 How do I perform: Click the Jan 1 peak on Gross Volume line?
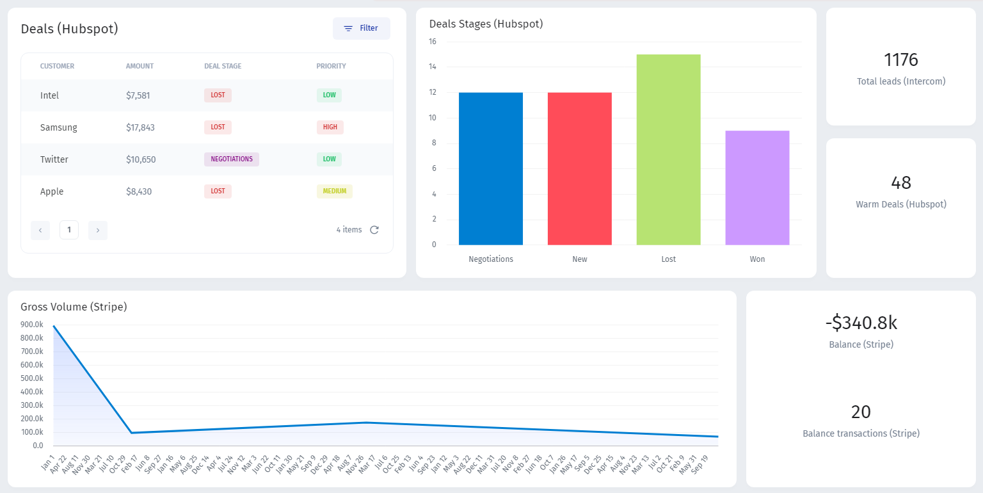point(54,326)
